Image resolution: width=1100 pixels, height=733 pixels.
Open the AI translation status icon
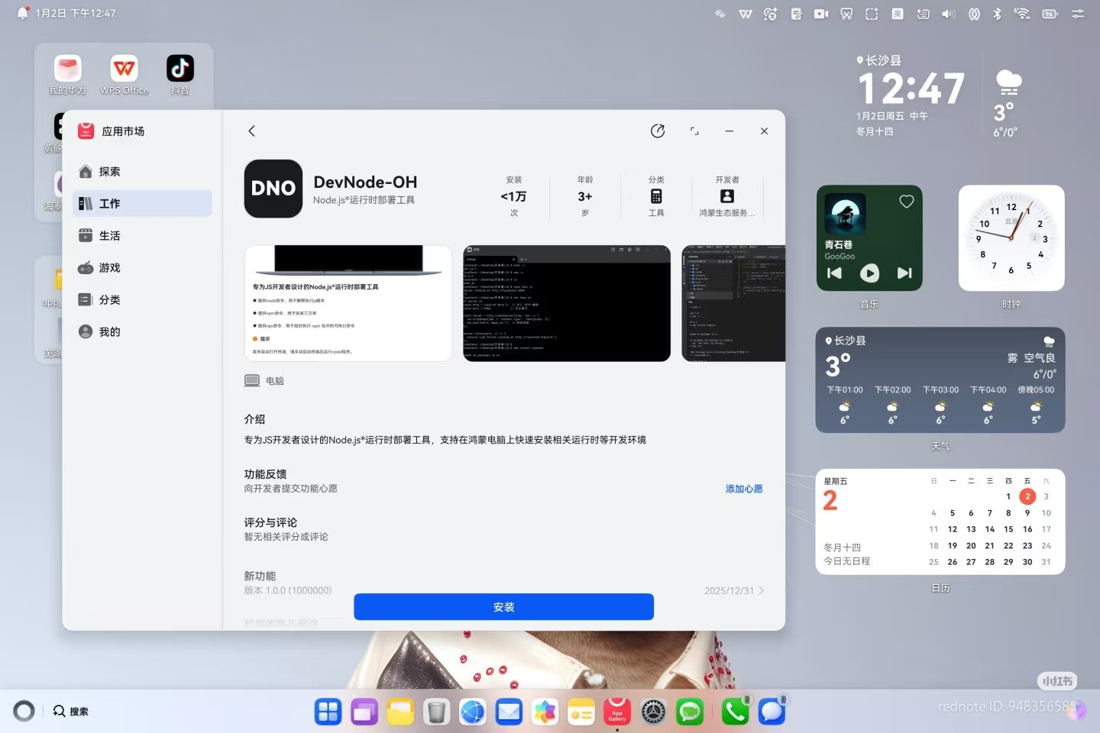click(x=770, y=14)
